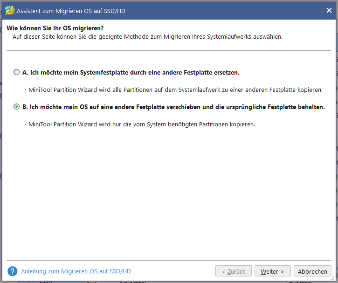Click the subtitle about 'geeignte Methode' selection
Screen dimensions: 338x283
147,37
